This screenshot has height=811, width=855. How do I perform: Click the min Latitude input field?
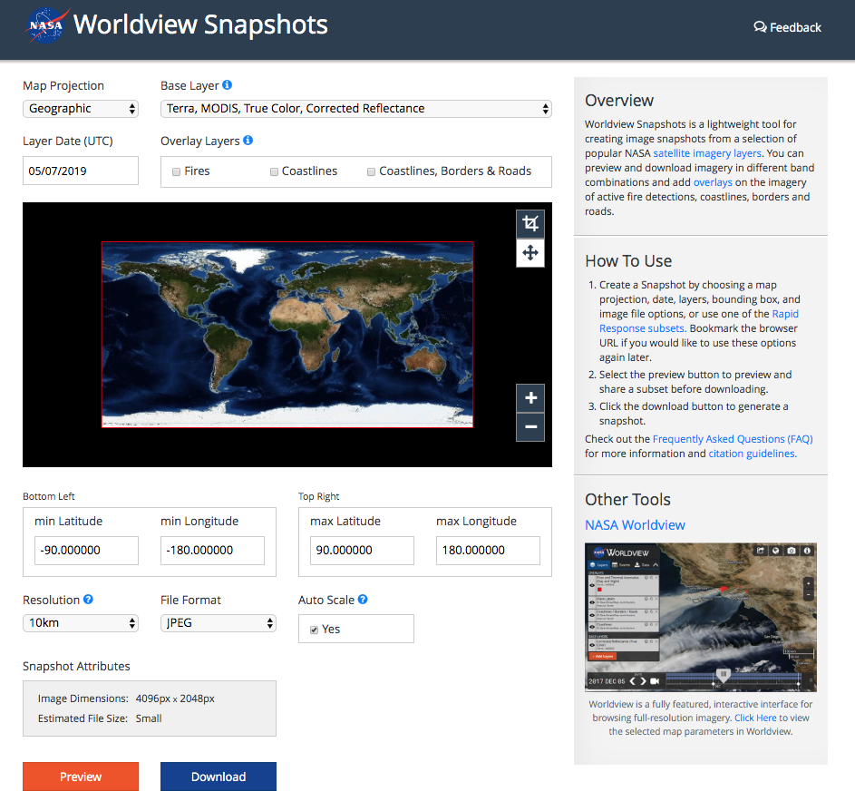pyautogui.click(x=86, y=551)
